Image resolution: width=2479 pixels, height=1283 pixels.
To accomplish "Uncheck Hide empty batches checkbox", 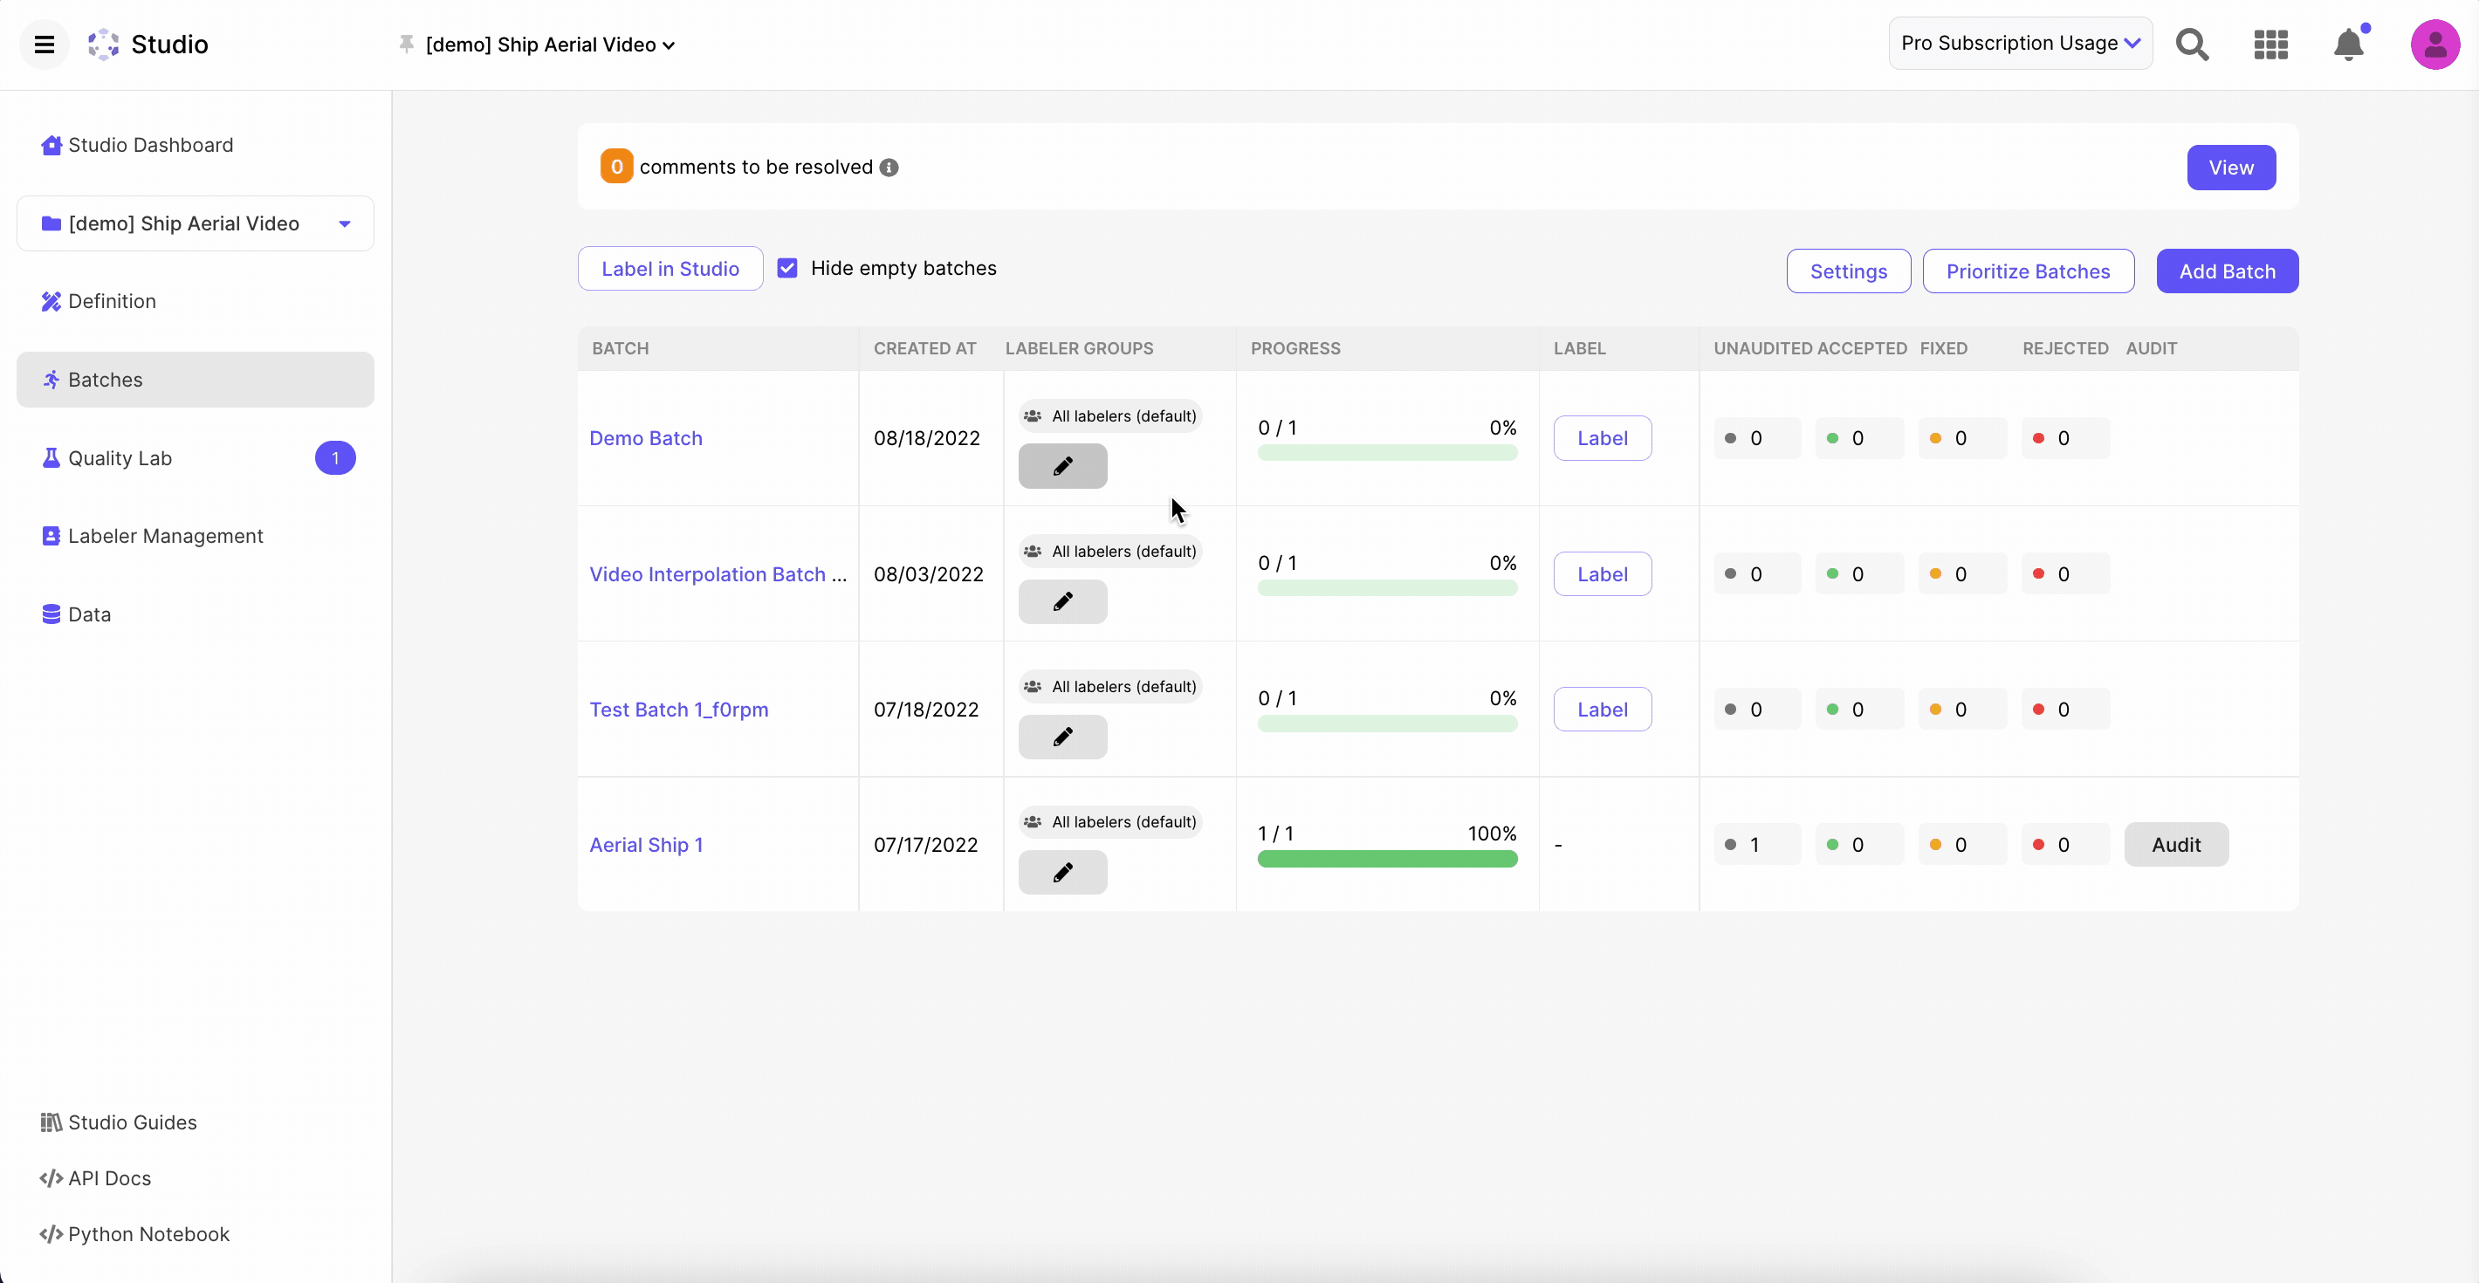I will coord(787,269).
